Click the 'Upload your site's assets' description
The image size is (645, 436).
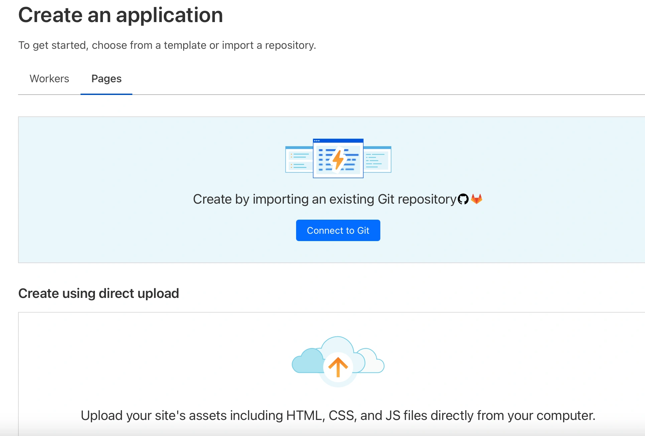(338, 416)
